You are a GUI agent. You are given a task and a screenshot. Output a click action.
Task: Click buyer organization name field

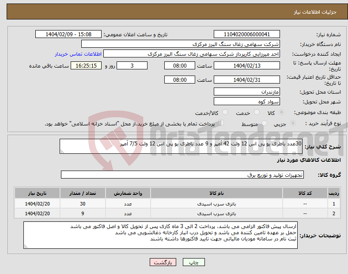coord(181,44)
